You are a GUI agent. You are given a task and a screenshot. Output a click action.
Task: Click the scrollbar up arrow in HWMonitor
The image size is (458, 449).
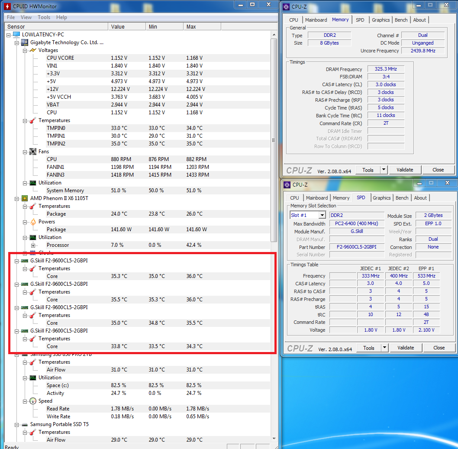274,35
